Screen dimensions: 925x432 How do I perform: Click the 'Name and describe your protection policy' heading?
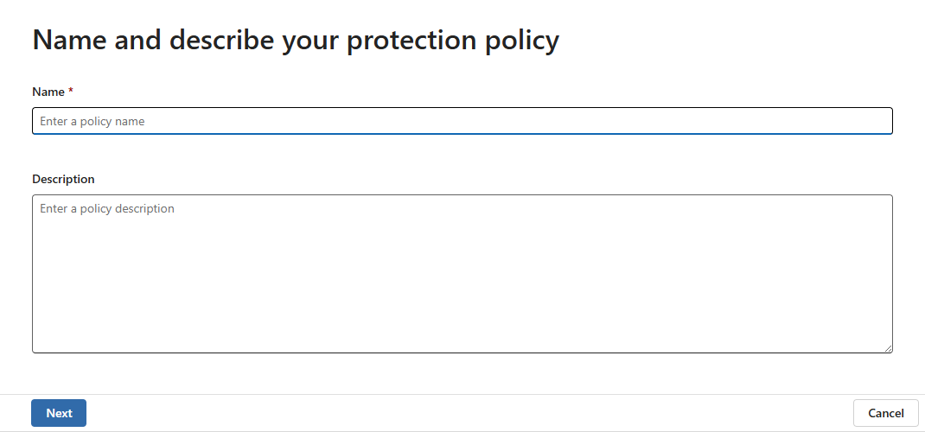(296, 41)
